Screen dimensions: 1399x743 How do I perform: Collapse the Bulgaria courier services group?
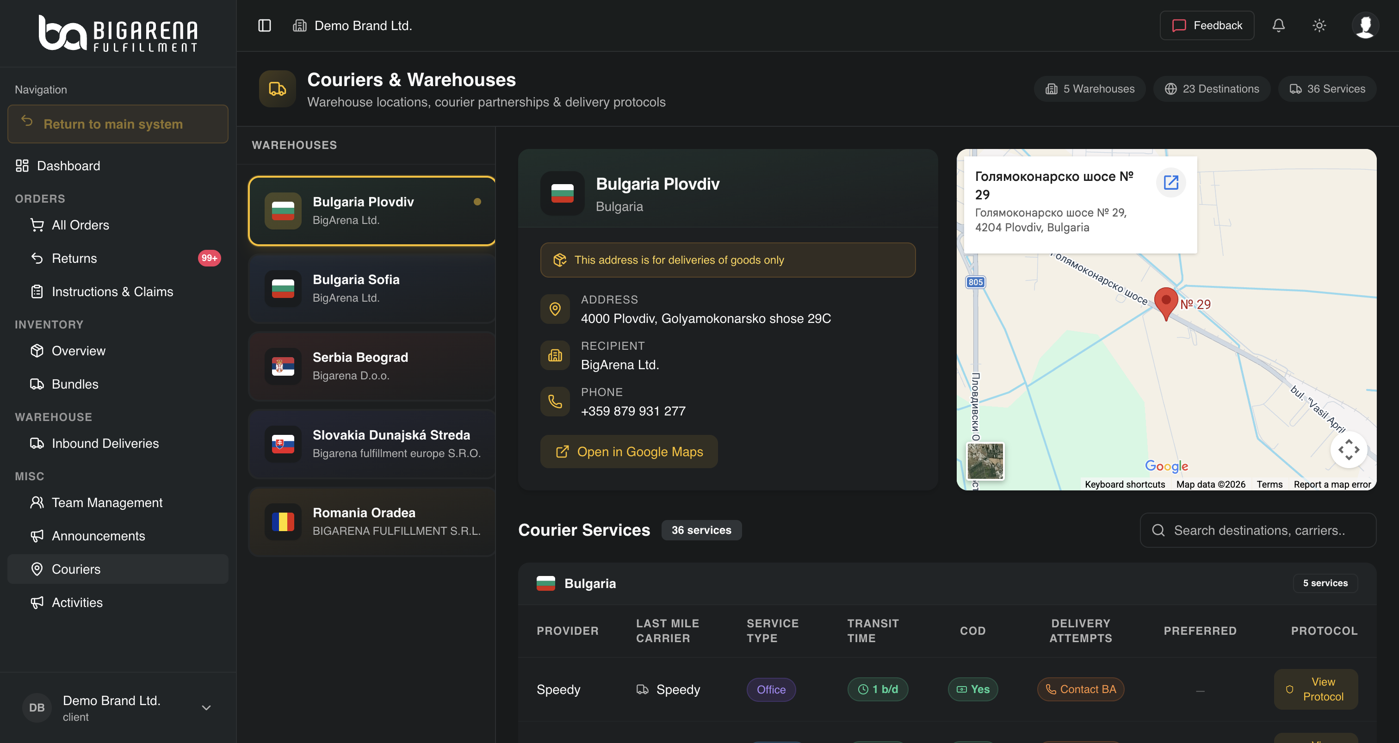point(947,583)
